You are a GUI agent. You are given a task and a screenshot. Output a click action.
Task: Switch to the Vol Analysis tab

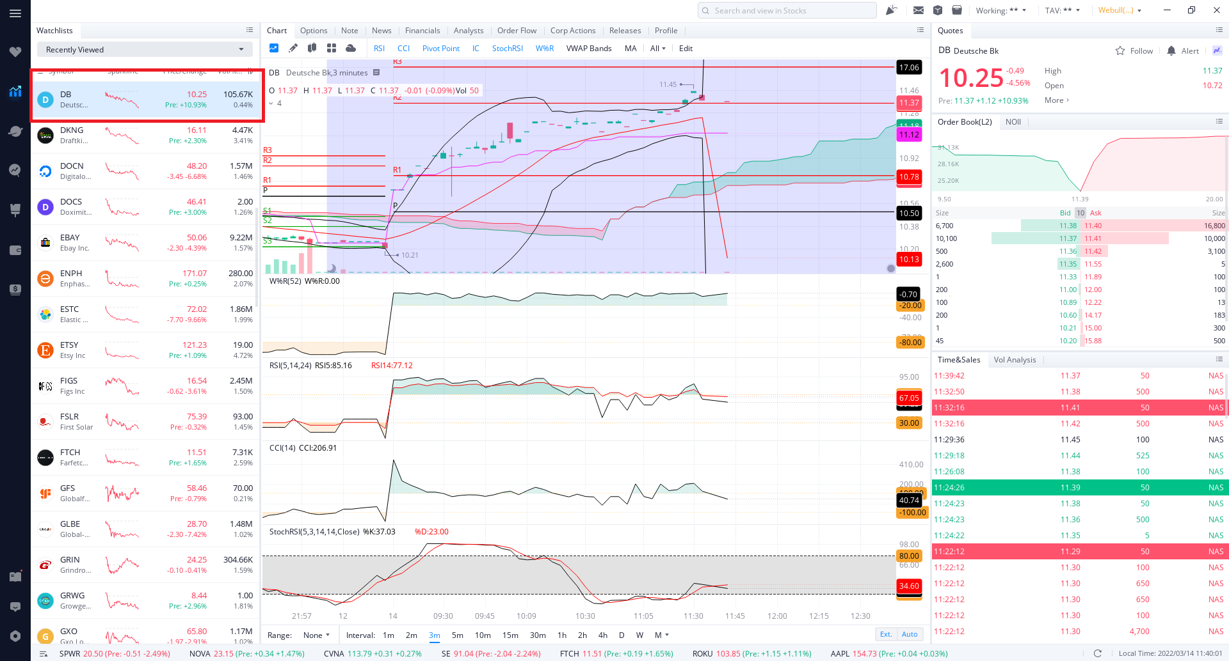(1015, 359)
